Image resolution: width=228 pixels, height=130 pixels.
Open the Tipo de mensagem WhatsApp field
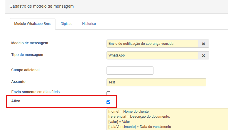click(x=152, y=55)
